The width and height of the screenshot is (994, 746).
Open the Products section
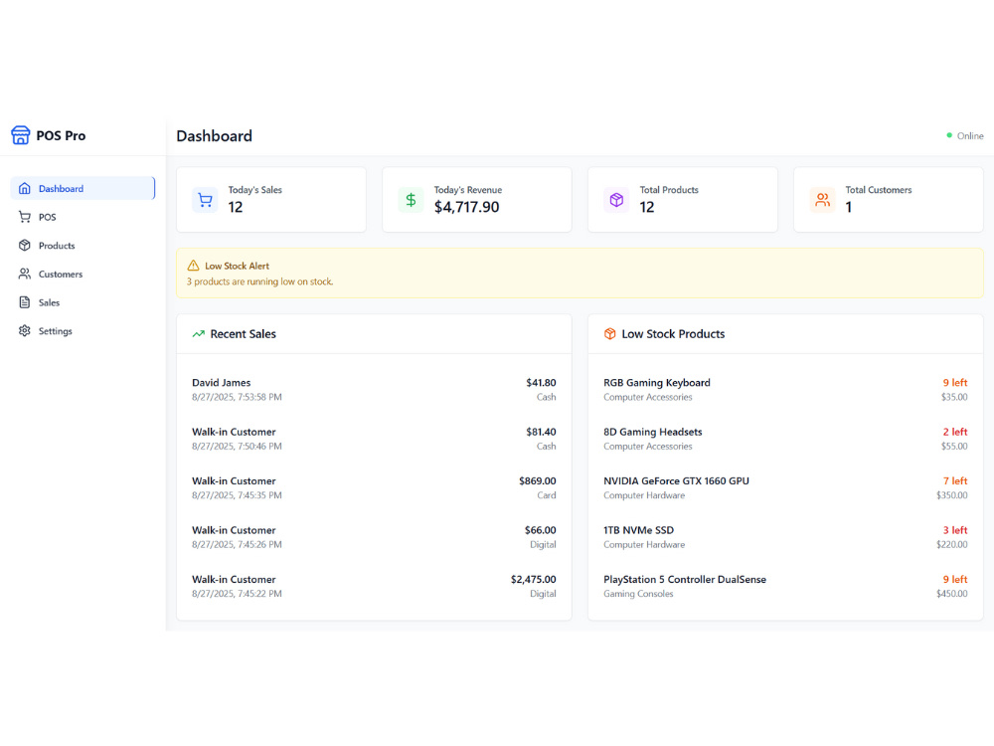click(x=83, y=246)
